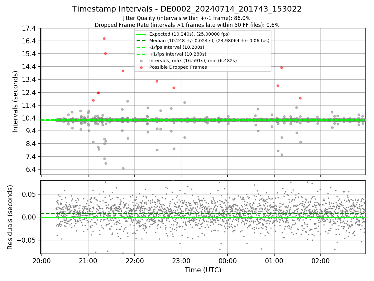Click the dark green dashed sample beside 'Median' legend
The image size is (374, 281).
141,41
